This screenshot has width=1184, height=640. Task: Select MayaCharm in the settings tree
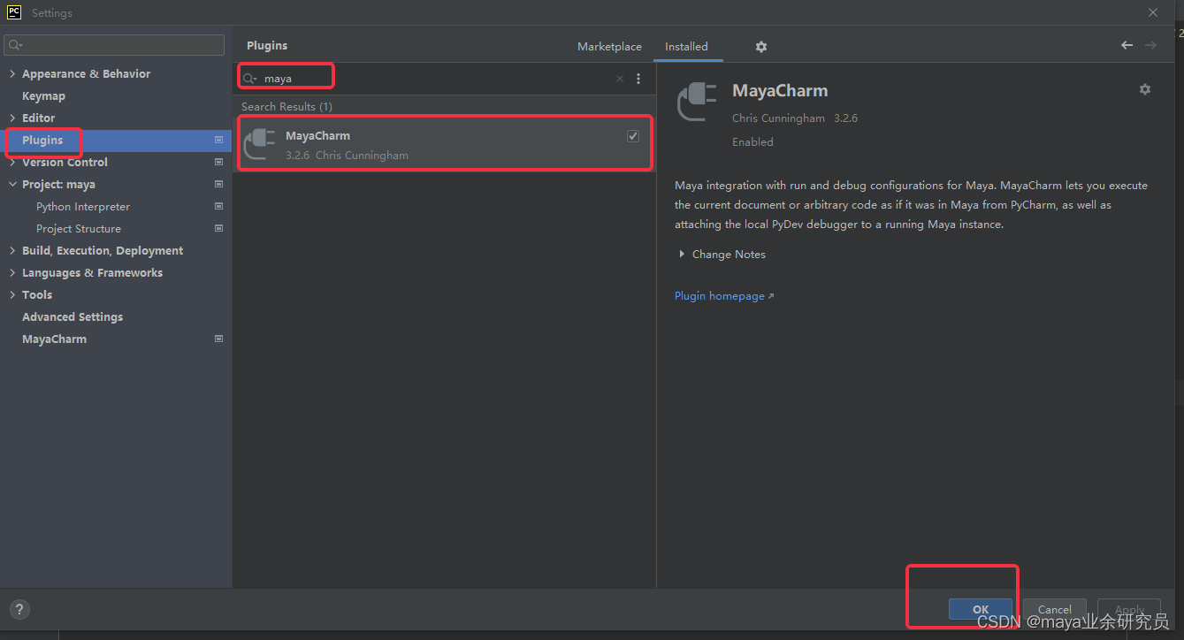point(54,339)
